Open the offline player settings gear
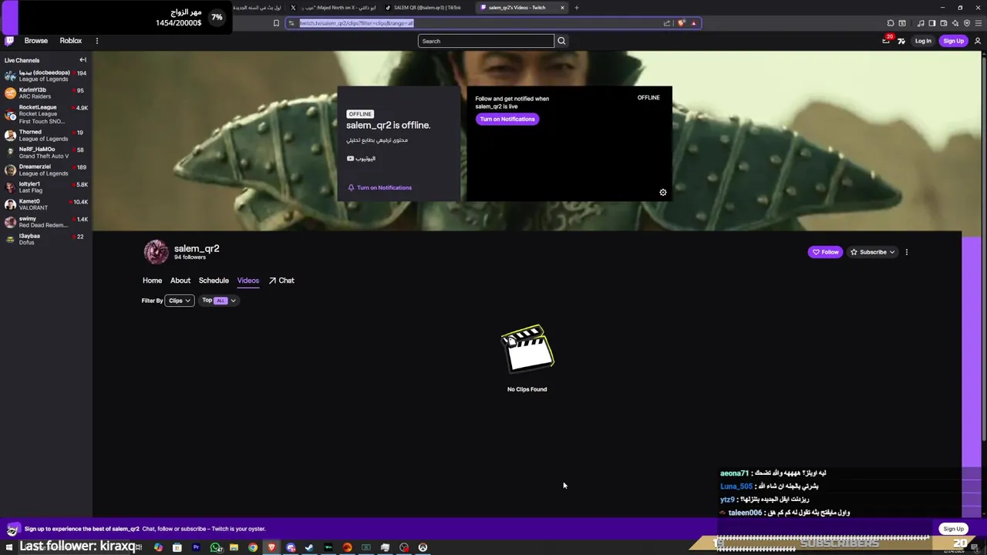Viewport: 987px width, 555px height. coord(663,192)
